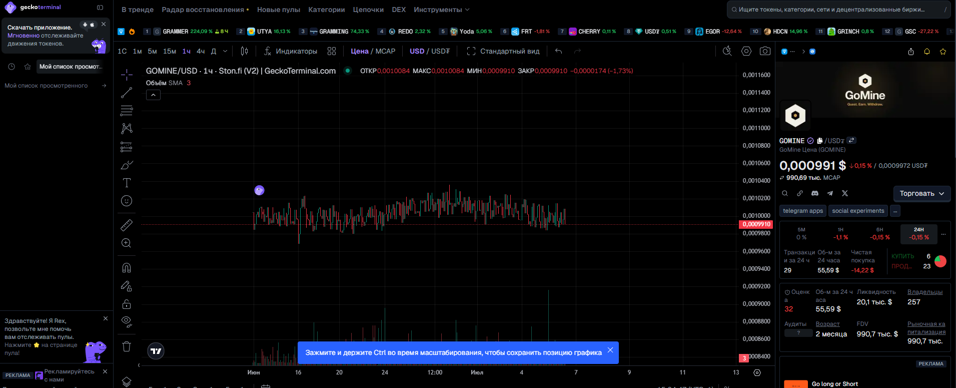956x388 pixels.
Task: Select the 15м timeframe
Action: (170, 51)
